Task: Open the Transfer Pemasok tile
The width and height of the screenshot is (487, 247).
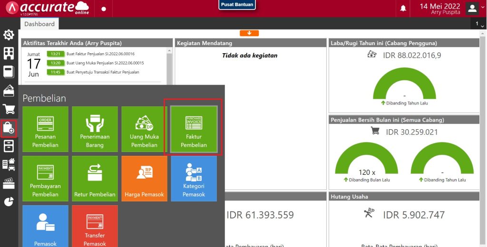Action: click(x=95, y=226)
